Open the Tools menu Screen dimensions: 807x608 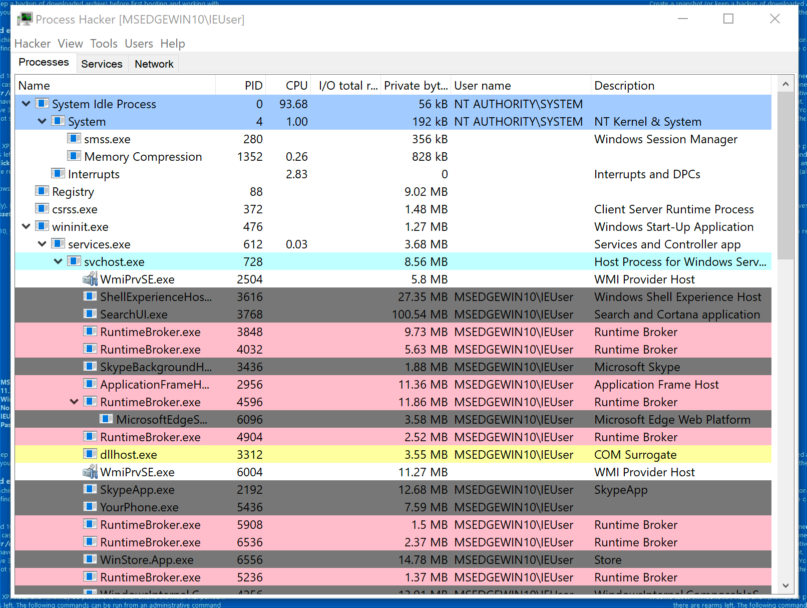(104, 44)
